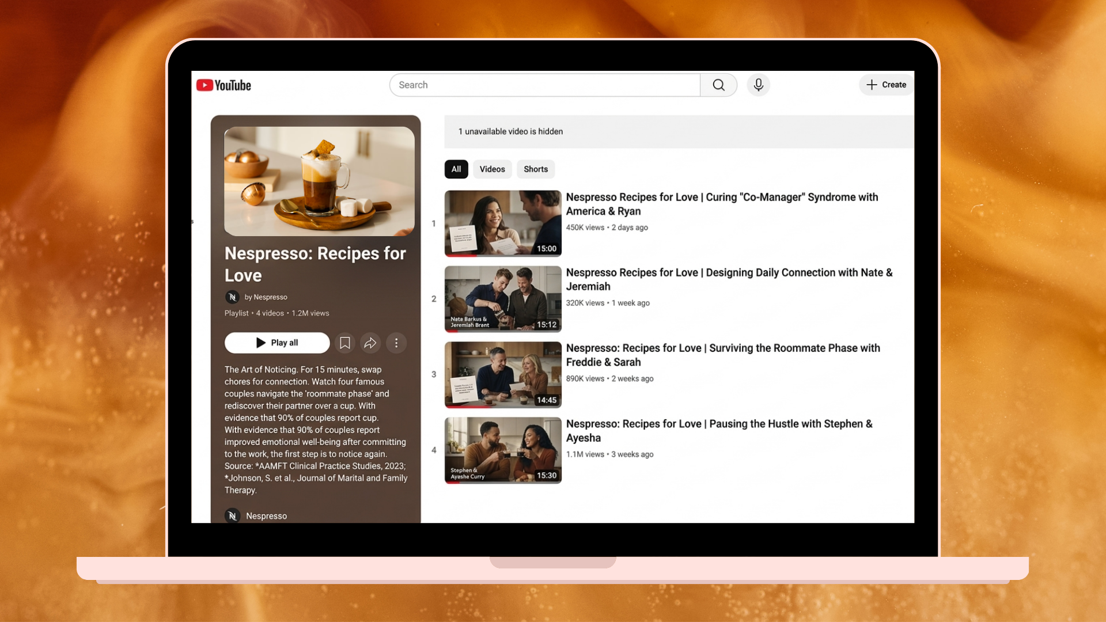The width and height of the screenshot is (1106, 622).
Task: Click Nespresso avatar next to 'by Nespresso'
Action: [232, 297]
